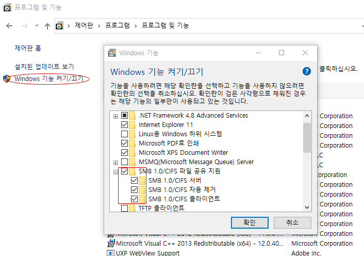364x256 pixels.
Task: Expand the MSMQ Server tree node
Action: [115, 163]
